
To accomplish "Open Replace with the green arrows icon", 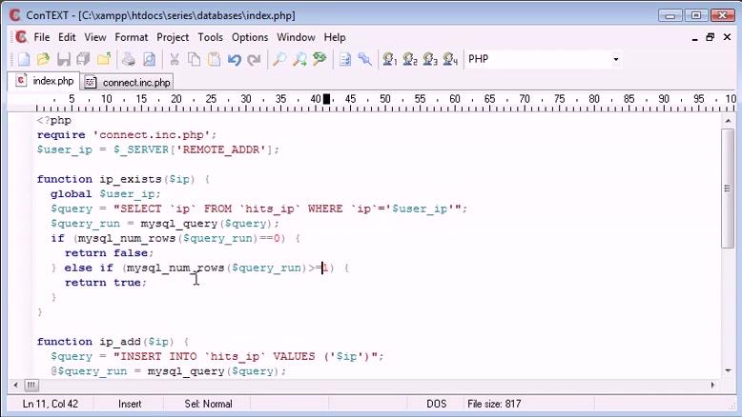I will coord(319,60).
